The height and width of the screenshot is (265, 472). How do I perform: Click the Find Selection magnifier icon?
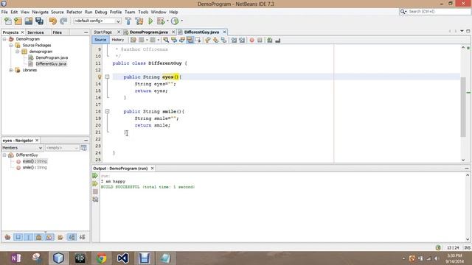click(166, 40)
